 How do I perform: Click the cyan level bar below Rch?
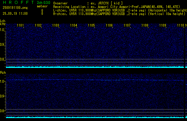pos(95,117)
